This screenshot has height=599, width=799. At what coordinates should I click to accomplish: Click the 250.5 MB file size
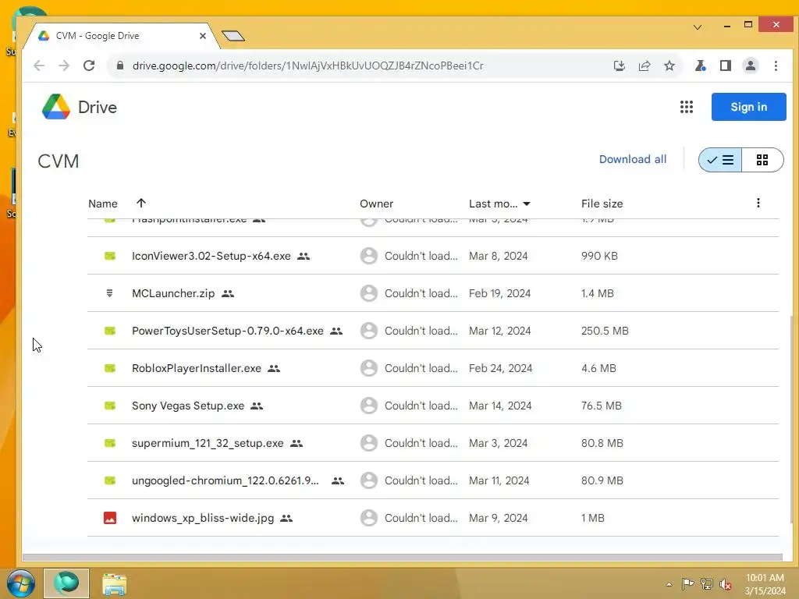(x=605, y=331)
